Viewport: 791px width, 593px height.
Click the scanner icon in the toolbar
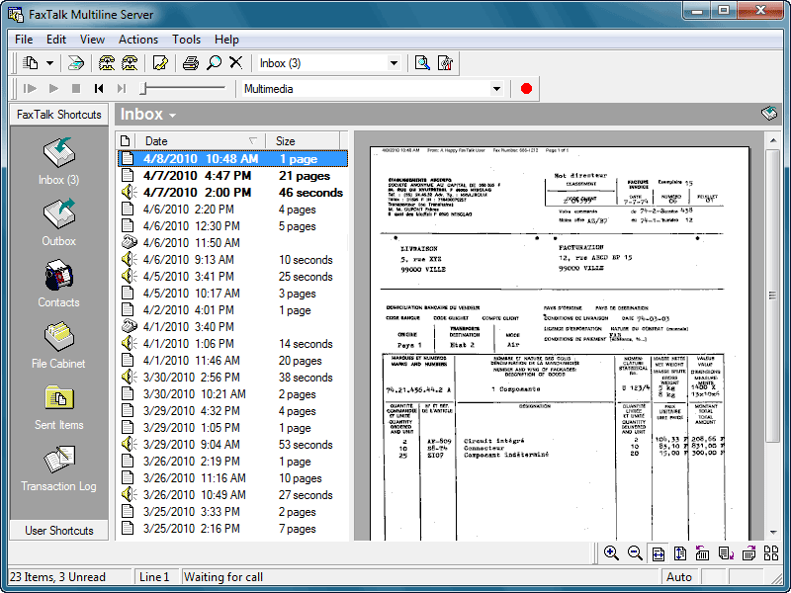coord(76,63)
